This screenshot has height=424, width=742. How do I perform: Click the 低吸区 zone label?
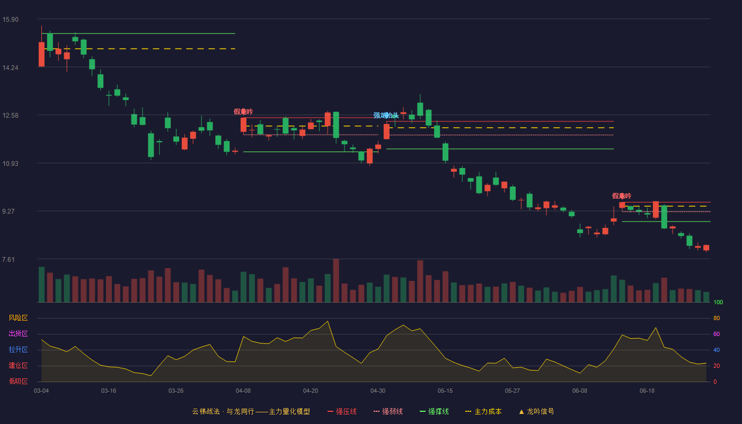click(x=18, y=381)
